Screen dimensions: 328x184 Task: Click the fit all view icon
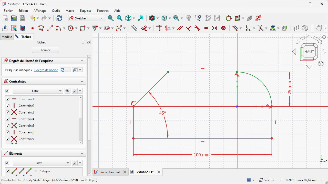111,18
